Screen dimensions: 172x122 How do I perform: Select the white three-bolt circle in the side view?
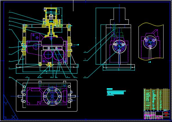coord(119,46)
